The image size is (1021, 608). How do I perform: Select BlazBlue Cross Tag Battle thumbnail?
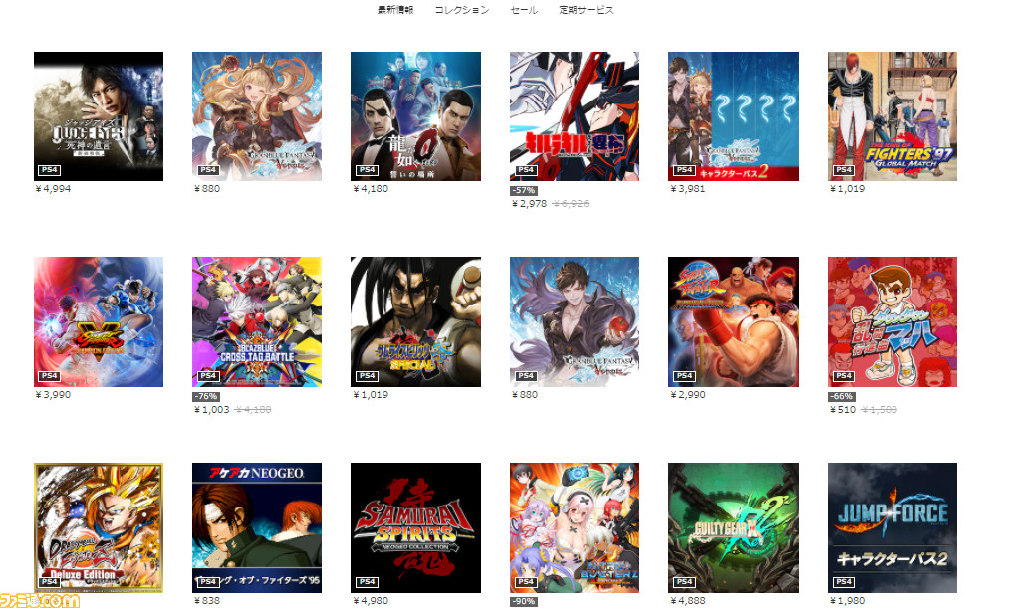click(257, 321)
